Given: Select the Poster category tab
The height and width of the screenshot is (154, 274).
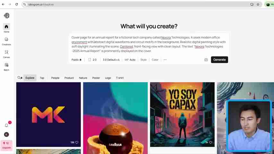Looking at the screenshot, I should (96, 78).
